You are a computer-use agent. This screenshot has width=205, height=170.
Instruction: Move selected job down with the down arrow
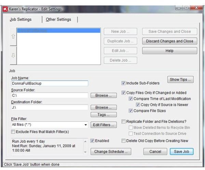pyautogui.click(x=13, y=55)
